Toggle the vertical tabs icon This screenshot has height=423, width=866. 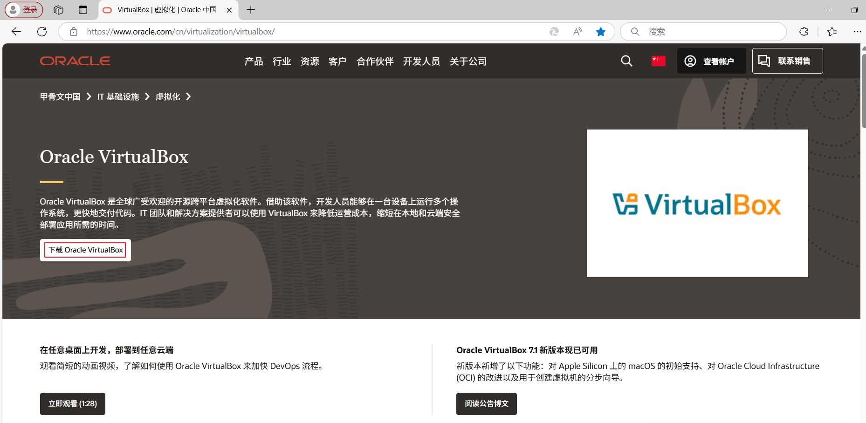(83, 10)
